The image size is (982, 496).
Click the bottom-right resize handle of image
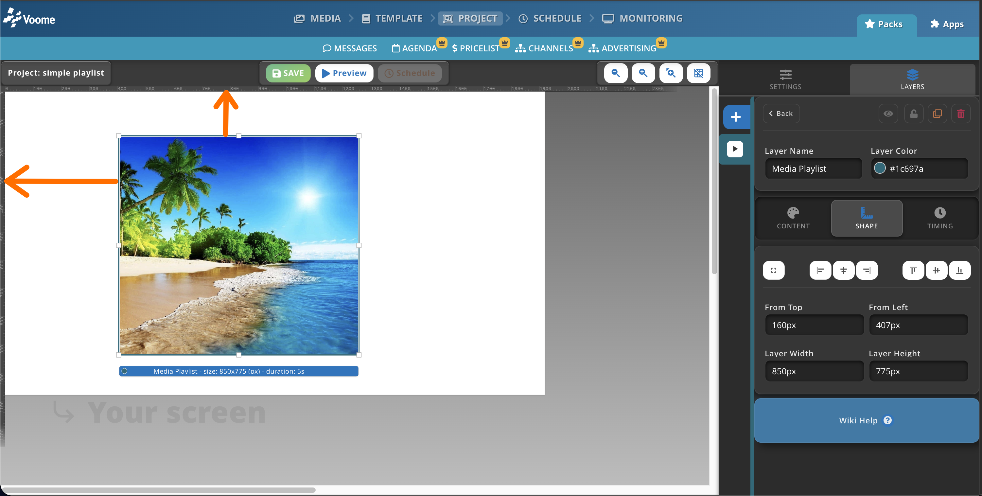point(359,355)
